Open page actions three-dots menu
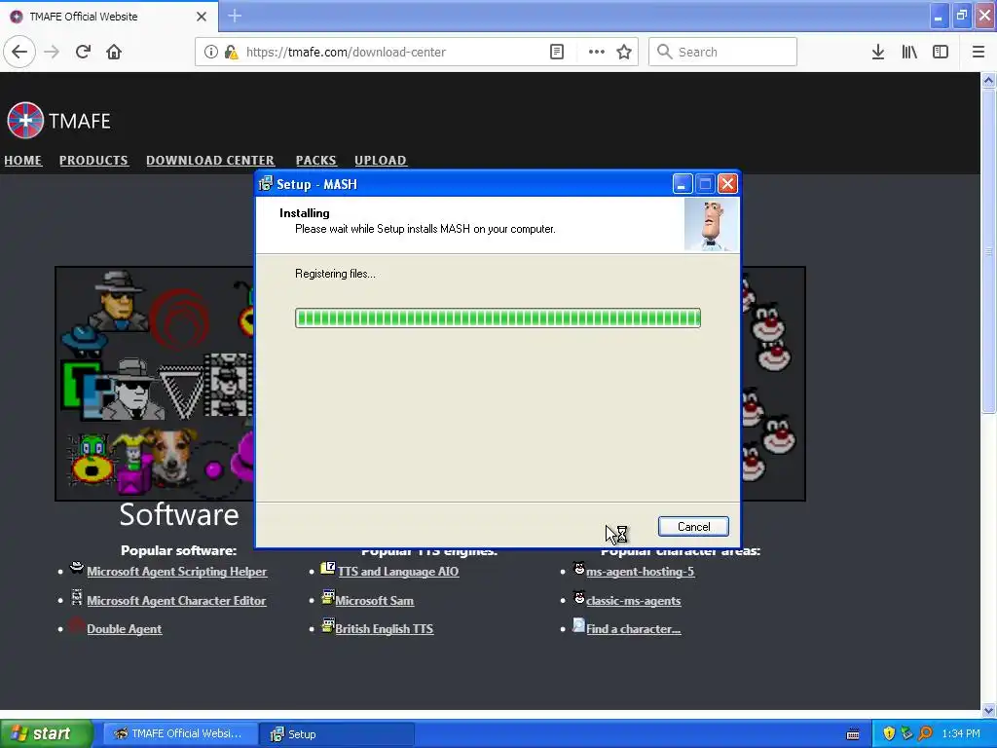Screen dimensions: 997x748 pos(596,52)
